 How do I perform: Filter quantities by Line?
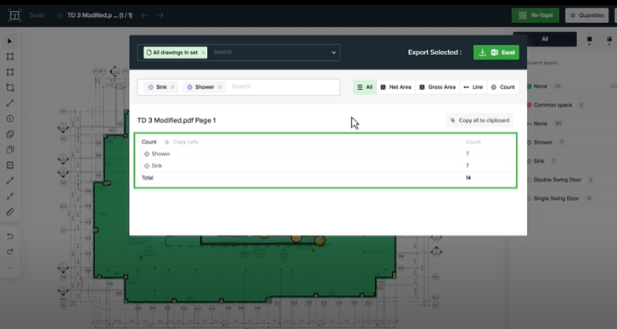[474, 87]
